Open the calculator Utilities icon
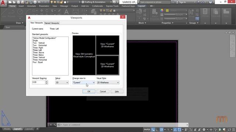Image resolution: width=236 pixels, height=132 pixels. tap(205, 12)
